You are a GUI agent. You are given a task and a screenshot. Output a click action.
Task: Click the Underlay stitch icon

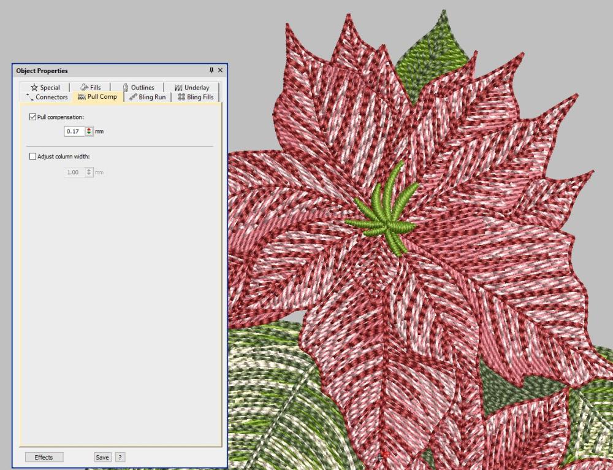(177, 87)
